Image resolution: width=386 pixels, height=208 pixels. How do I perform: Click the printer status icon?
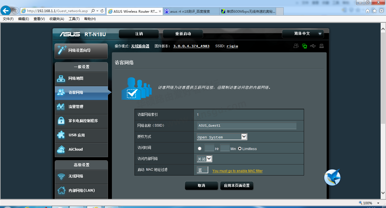[321, 46]
